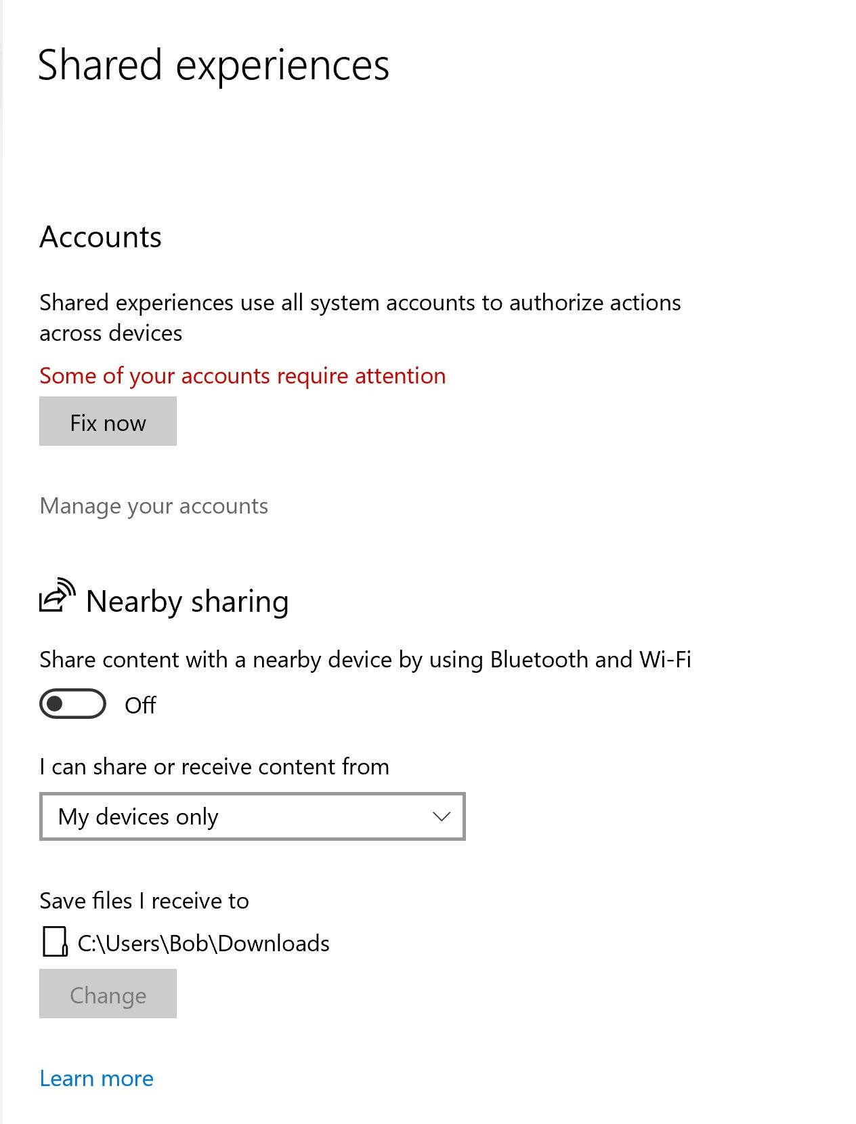Click the red accounts require attention warning
Viewport: 856px width, 1124px height.
[242, 375]
